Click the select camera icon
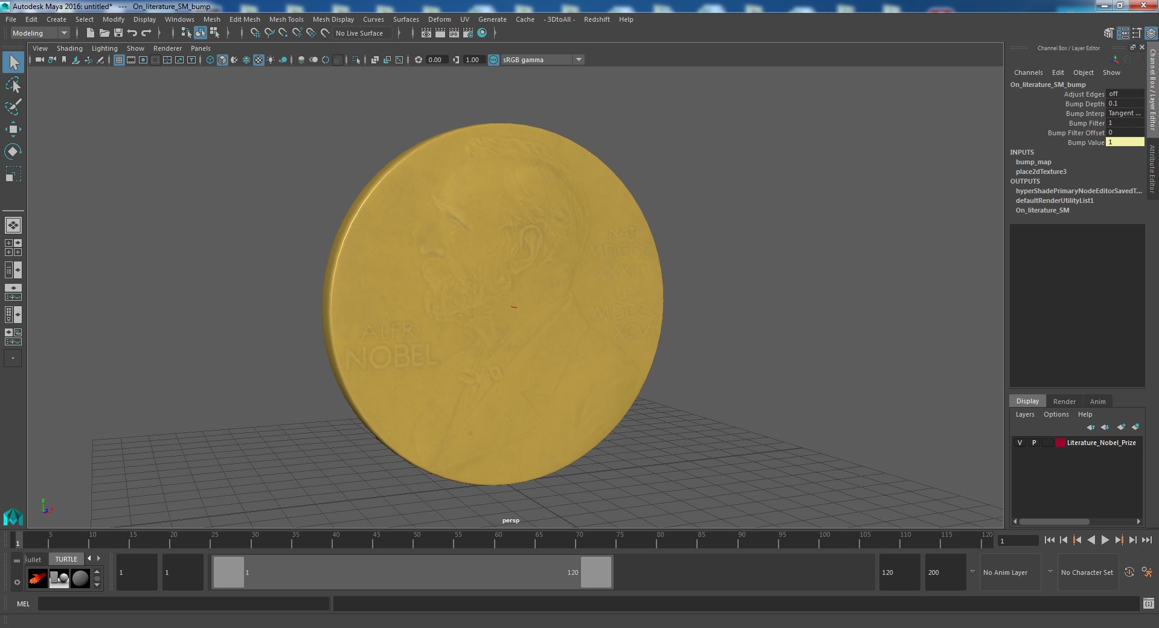Viewport: 1159px width, 628px height. click(x=40, y=60)
